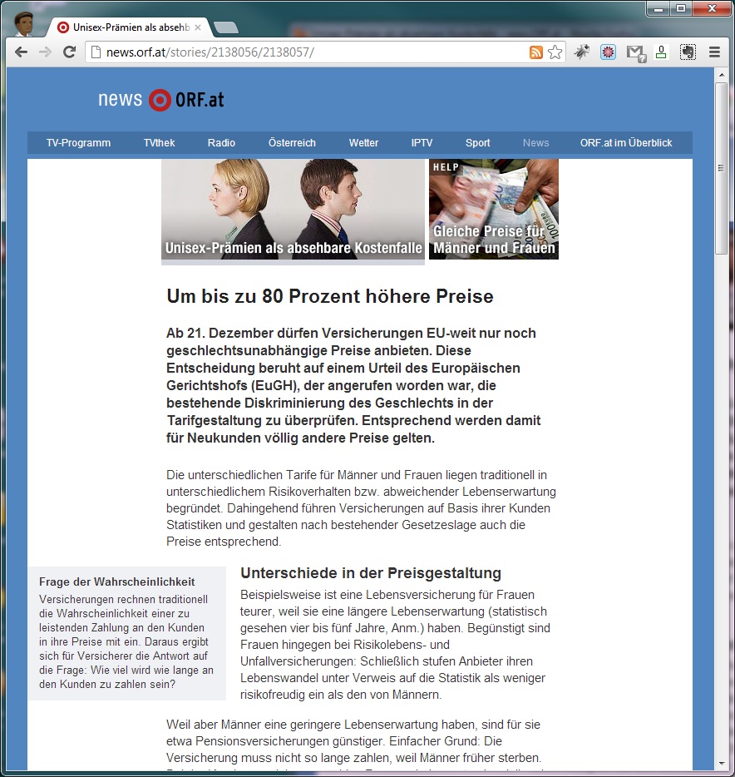Click headline 'Um bis zu 80 Prozent höhere Preise'

[x=330, y=296]
